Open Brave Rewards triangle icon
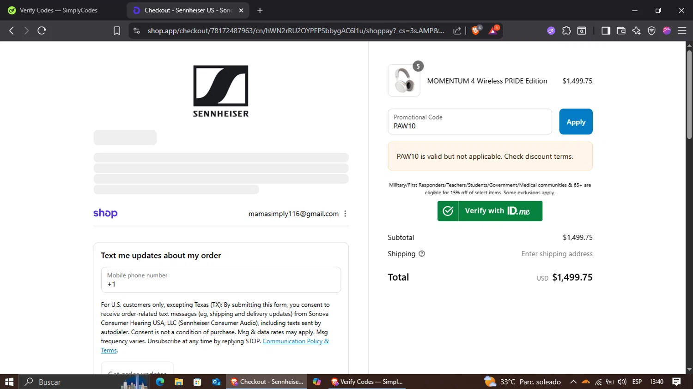 (493, 30)
